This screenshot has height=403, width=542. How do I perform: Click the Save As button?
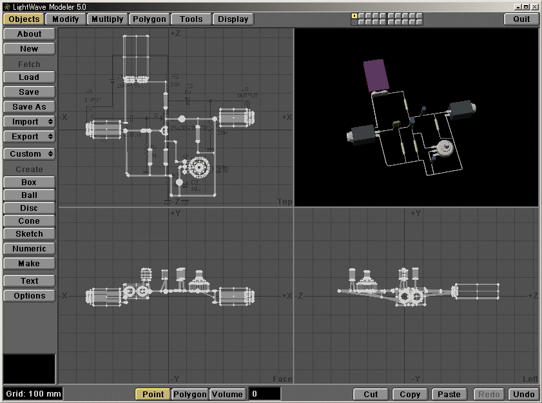click(x=29, y=107)
